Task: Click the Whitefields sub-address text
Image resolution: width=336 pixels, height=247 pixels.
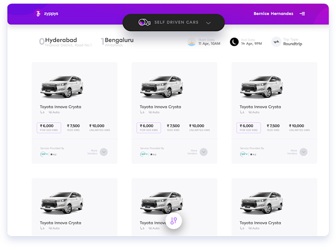Action: pyautogui.click(x=114, y=45)
